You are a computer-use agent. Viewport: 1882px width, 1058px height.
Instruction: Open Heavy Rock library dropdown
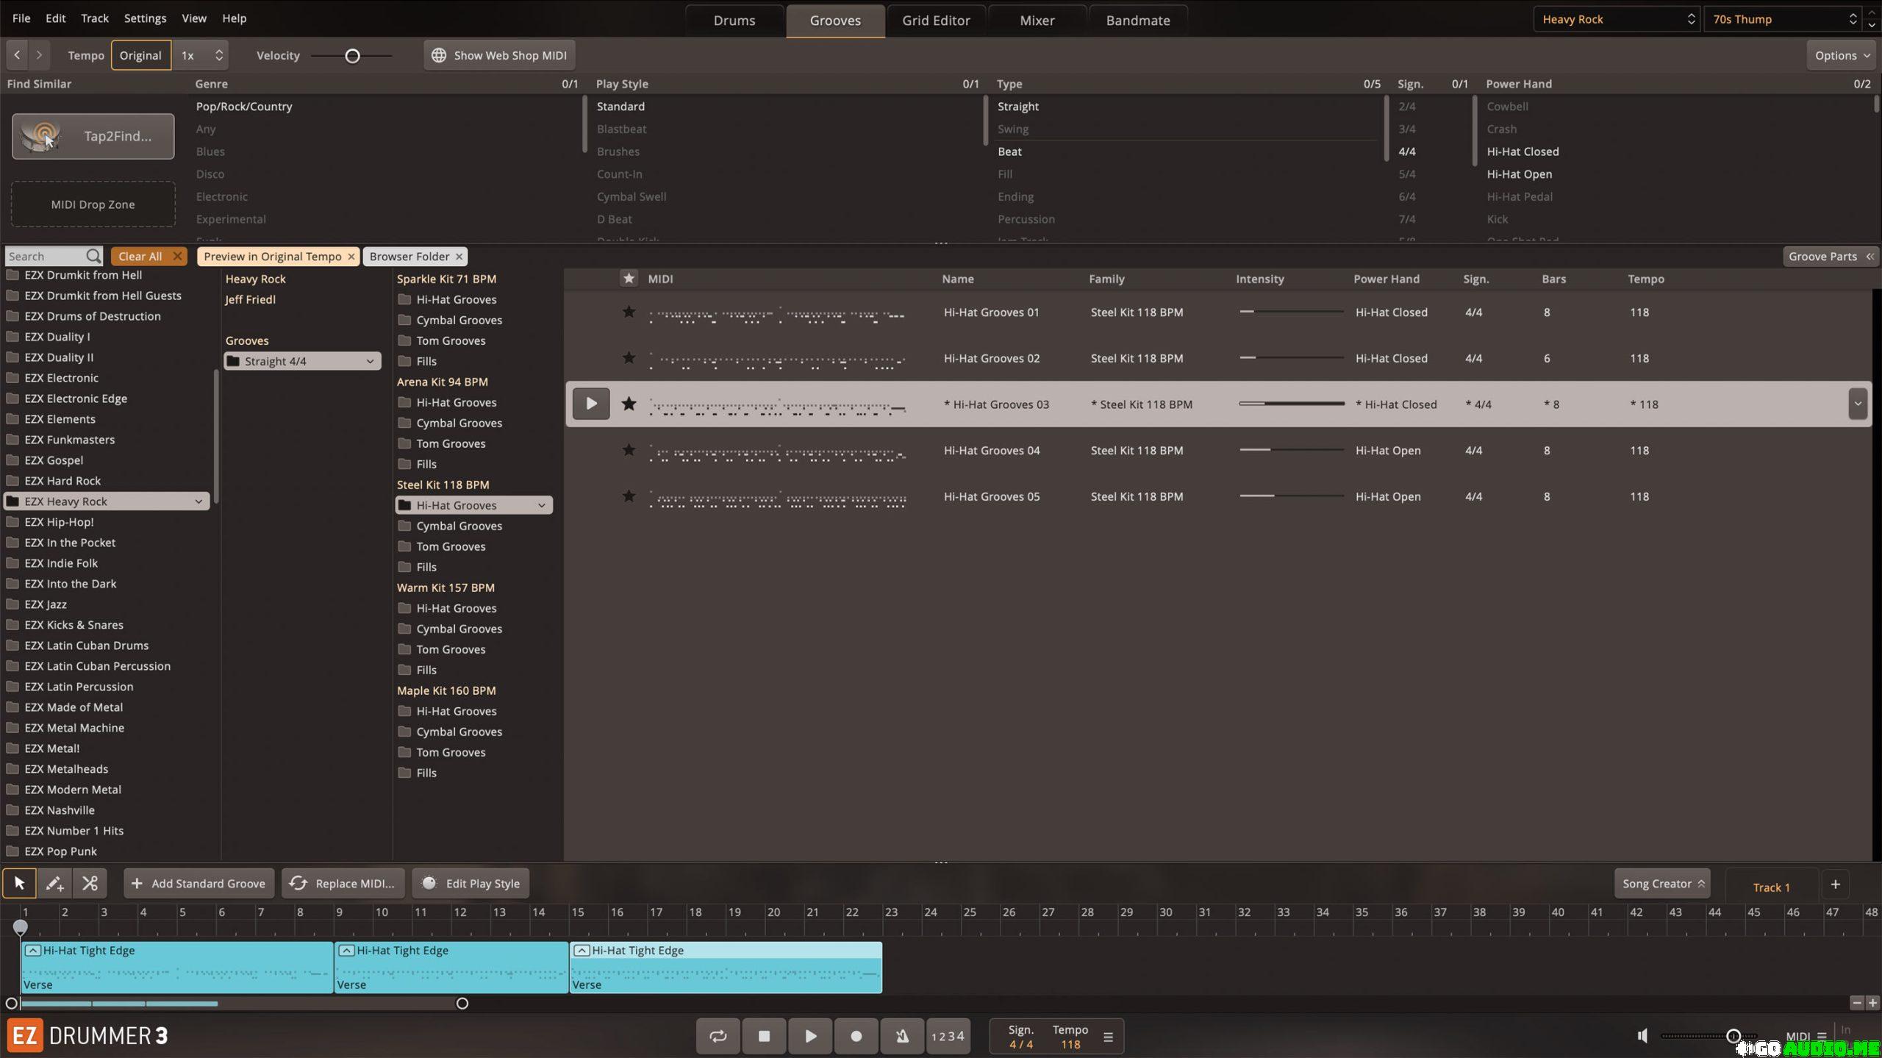[x=1617, y=19]
